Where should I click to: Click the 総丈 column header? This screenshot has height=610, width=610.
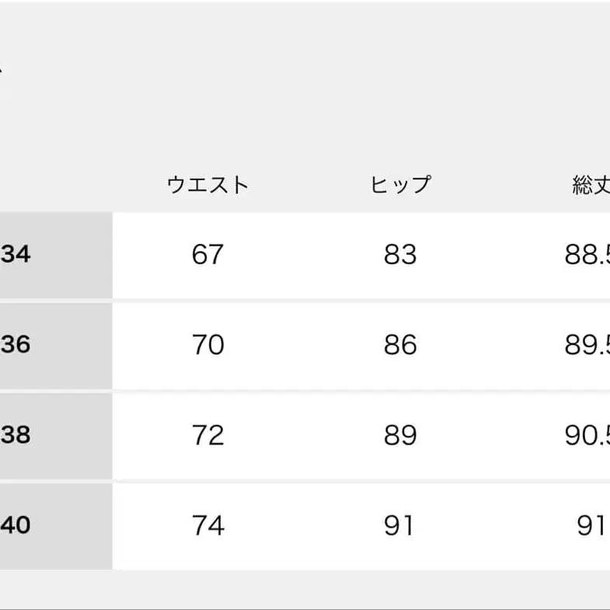591,185
